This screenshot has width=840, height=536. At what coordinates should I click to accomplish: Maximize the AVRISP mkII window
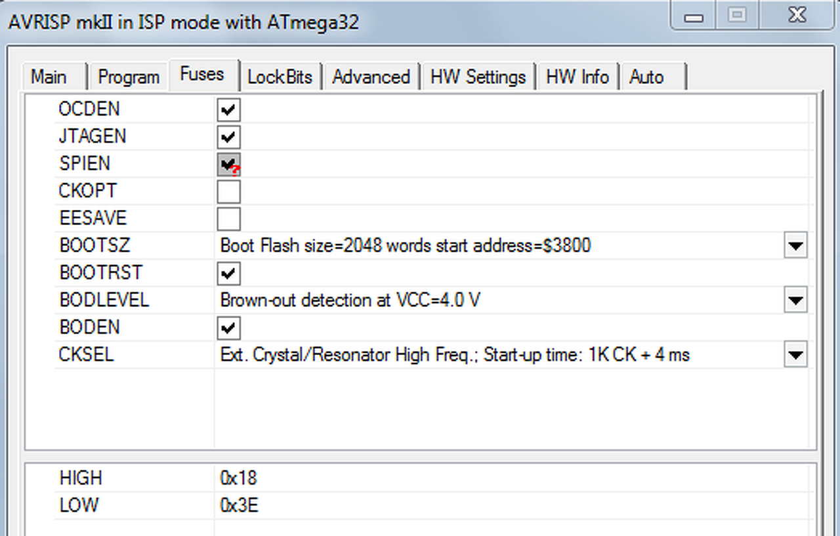[x=737, y=16]
